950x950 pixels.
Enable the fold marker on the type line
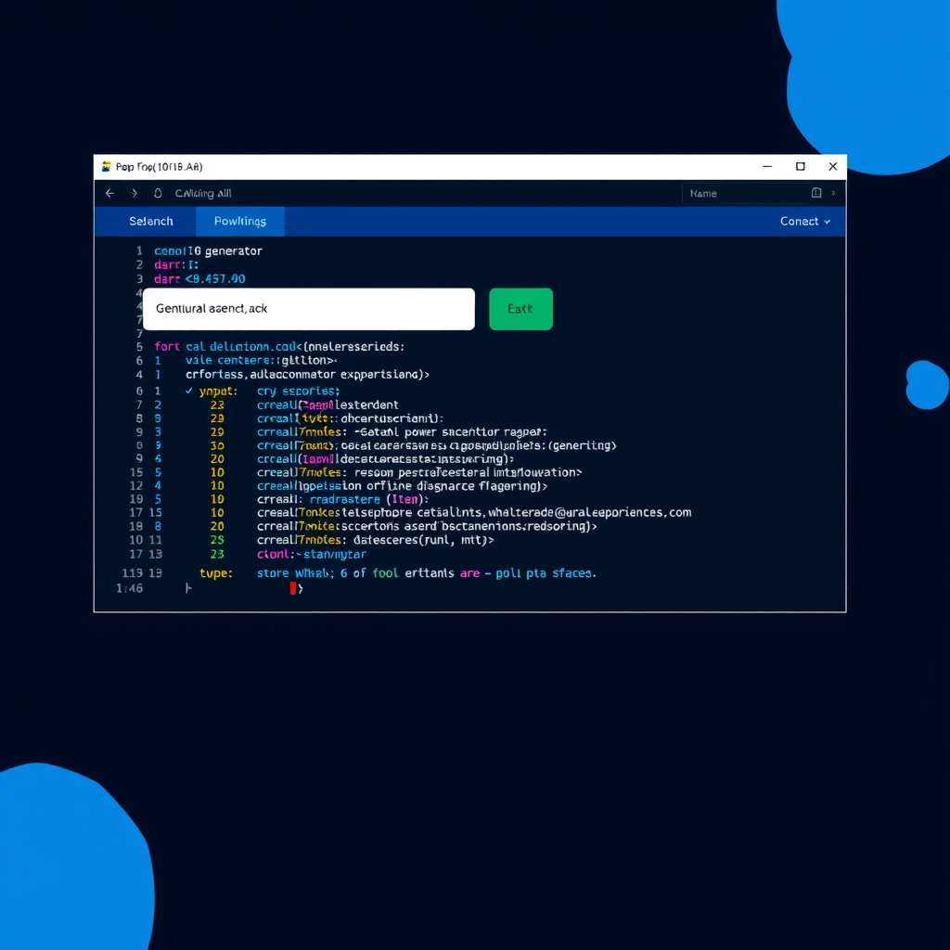click(x=218, y=572)
